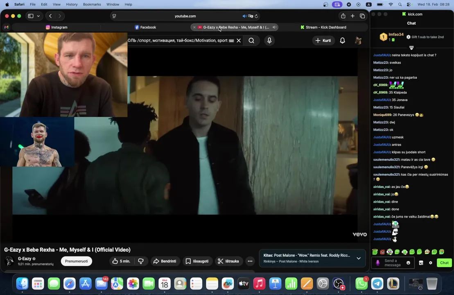Switch to the Stream - Kick Dashboard tab
The image size is (454, 295).
click(323, 27)
